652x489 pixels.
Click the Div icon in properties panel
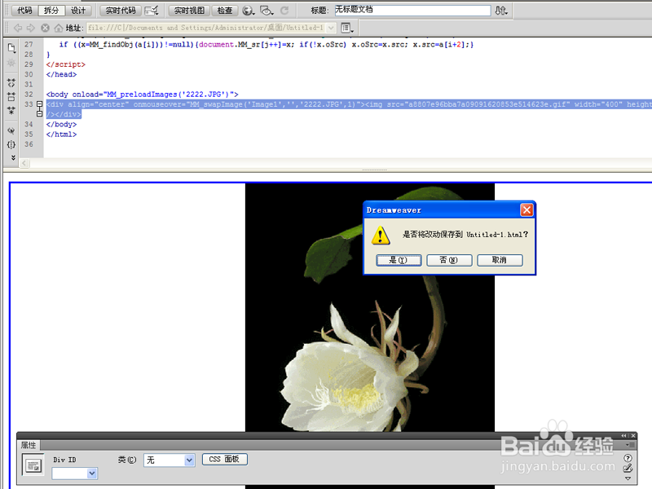coord(33,465)
